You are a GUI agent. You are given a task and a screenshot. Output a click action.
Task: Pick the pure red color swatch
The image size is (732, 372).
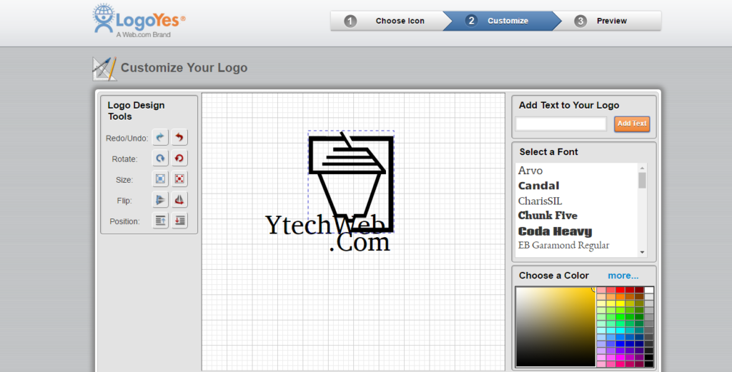tap(620, 290)
